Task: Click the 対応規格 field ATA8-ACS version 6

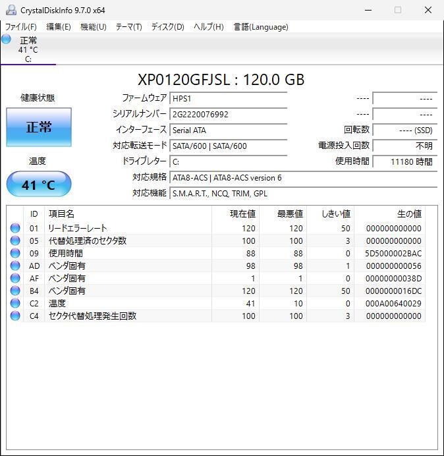Action: pos(303,177)
